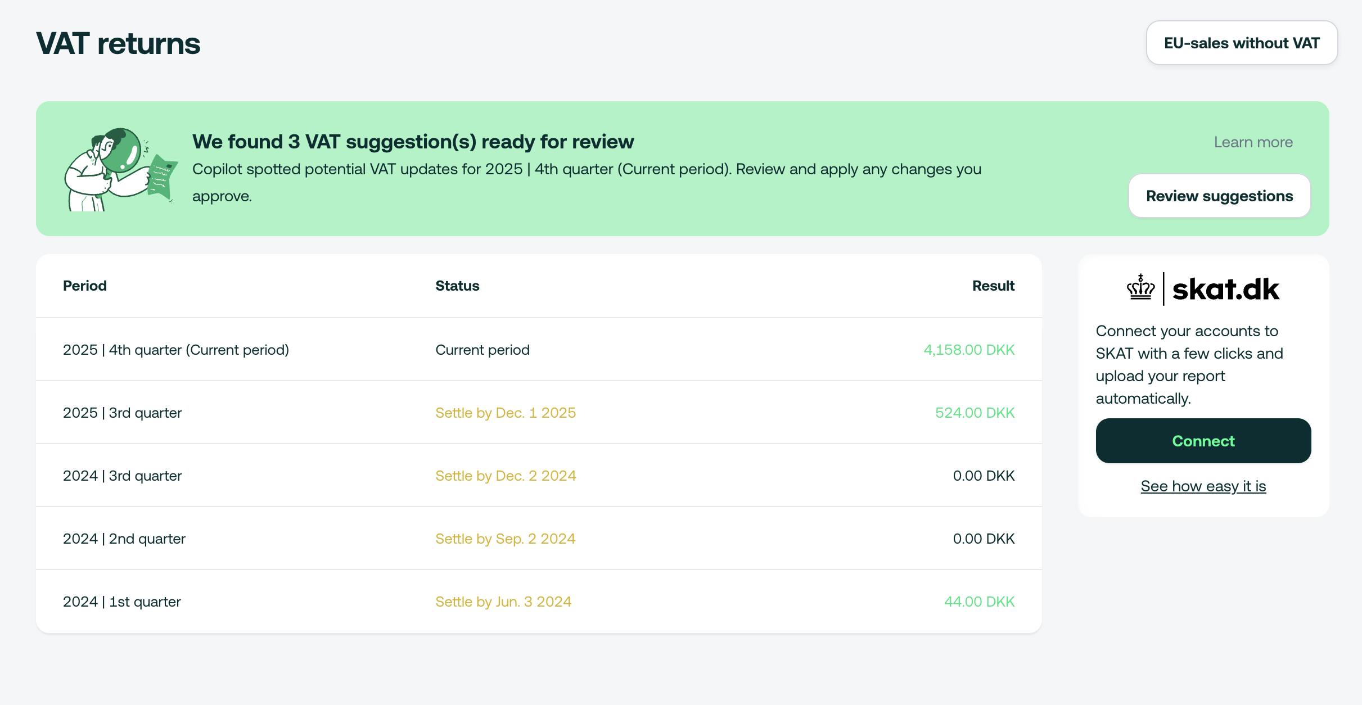1362x705 pixels.
Task: Click the Result column header
Action: coord(993,286)
